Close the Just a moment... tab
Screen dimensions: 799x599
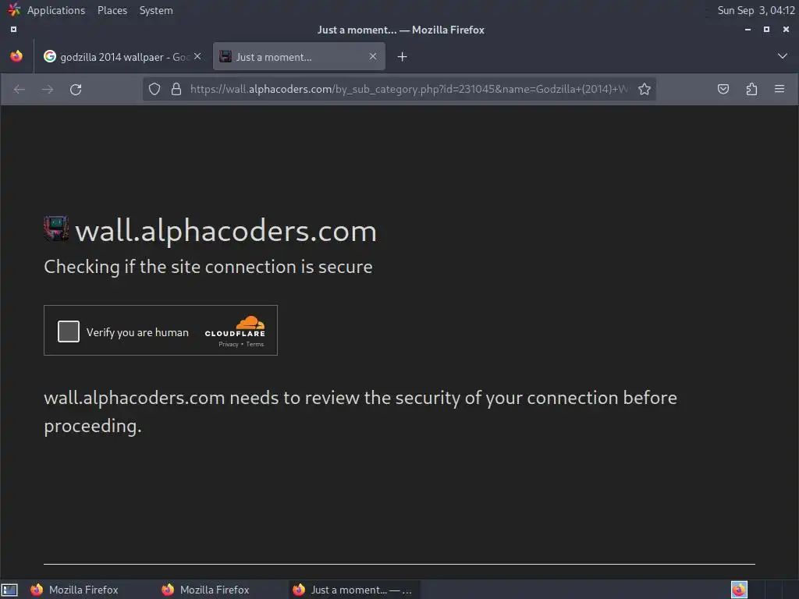[373, 56]
